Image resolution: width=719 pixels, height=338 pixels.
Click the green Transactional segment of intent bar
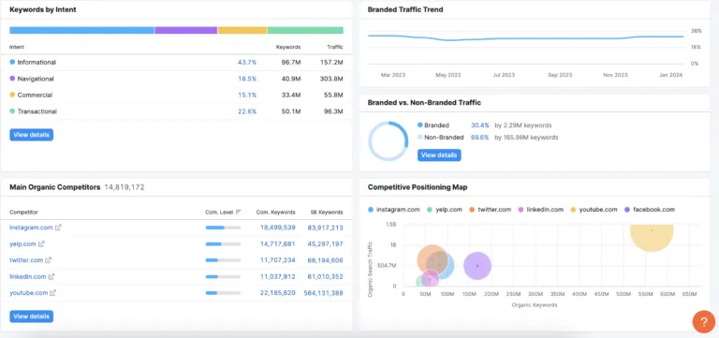point(305,30)
